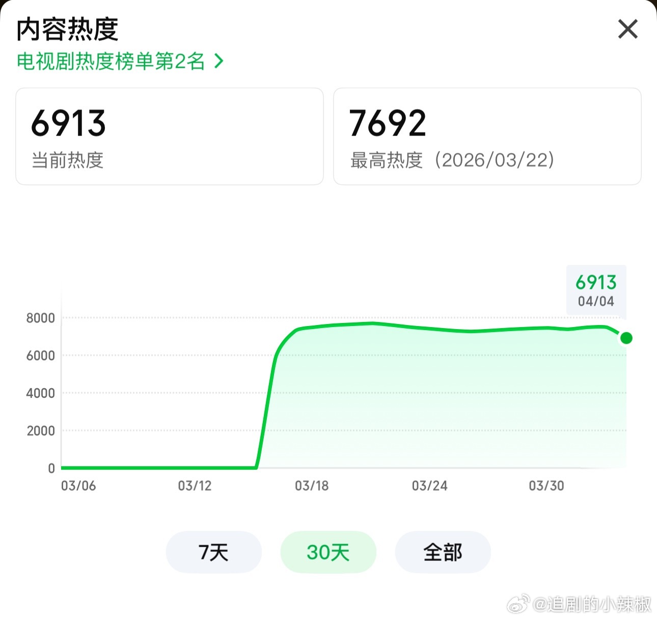
Task: Click the 4000 y-axis value
Action: point(41,393)
